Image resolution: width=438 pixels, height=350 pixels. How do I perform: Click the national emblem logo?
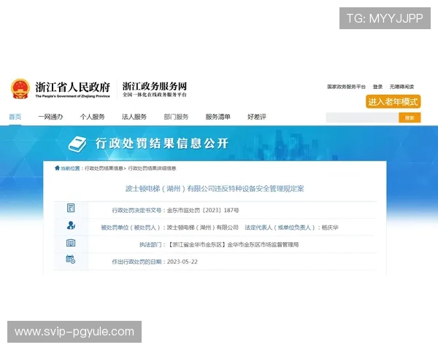[20, 89]
